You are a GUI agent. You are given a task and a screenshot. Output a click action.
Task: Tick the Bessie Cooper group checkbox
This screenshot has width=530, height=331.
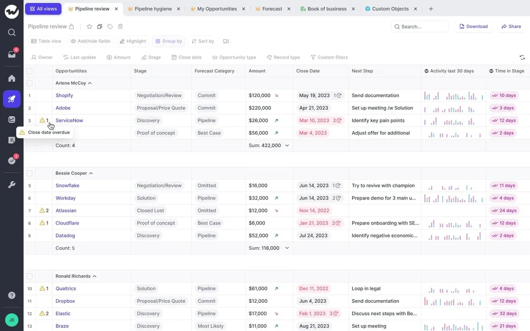pos(30,173)
